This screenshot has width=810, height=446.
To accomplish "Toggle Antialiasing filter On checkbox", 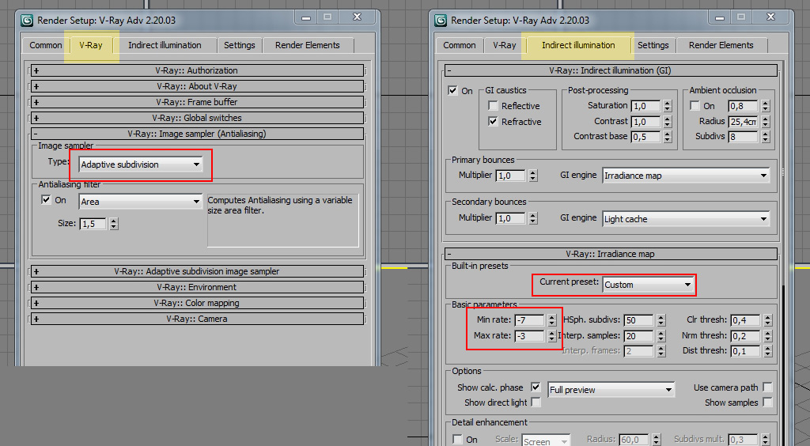I will [x=46, y=200].
